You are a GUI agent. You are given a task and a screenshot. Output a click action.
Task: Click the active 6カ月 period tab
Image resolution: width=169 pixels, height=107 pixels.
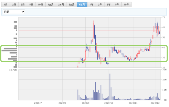coord(82,4)
